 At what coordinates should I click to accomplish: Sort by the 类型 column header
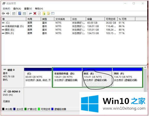point(48,19)
